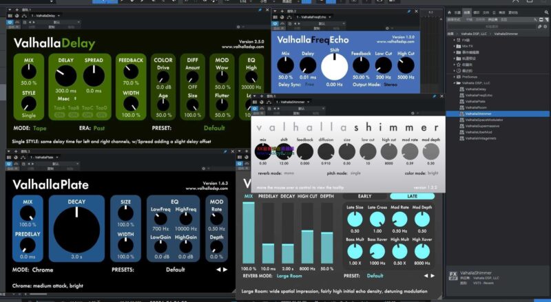Click the search magnifier in the browser panel

point(547,12)
